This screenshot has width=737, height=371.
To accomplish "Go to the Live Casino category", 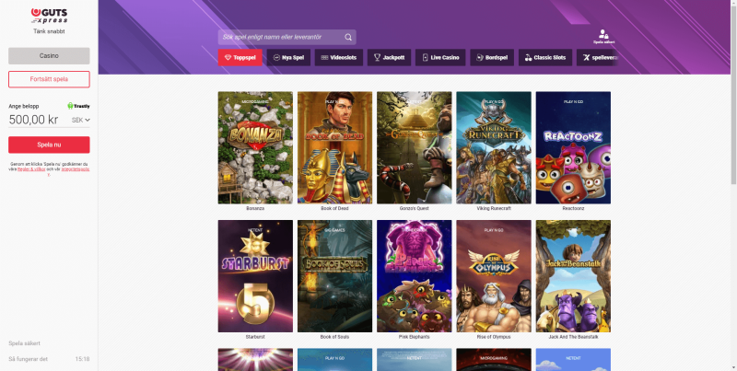I will pyautogui.click(x=439, y=57).
